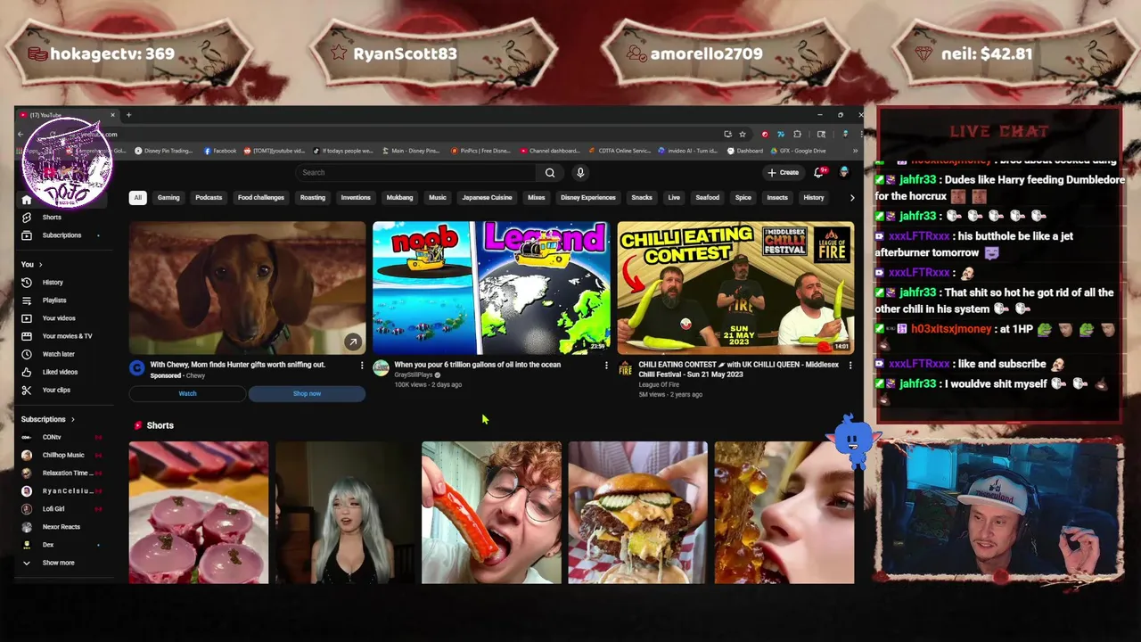Viewport: 1141px width, 642px height.
Task: Open the Chewy advertiser channel avatar
Action: pyautogui.click(x=136, y=367)
